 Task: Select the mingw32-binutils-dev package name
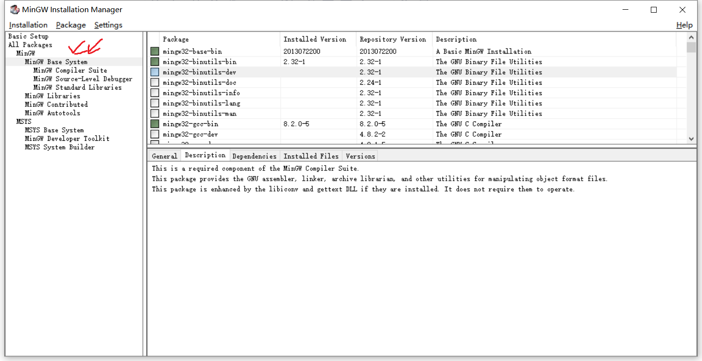pos(200,72)
